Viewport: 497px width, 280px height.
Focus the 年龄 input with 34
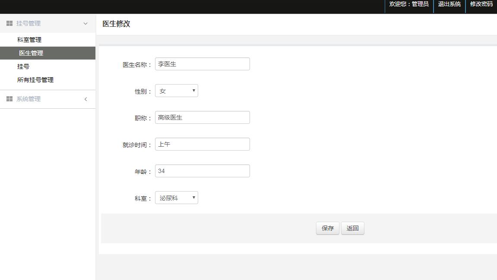click(x=202, y=171)
